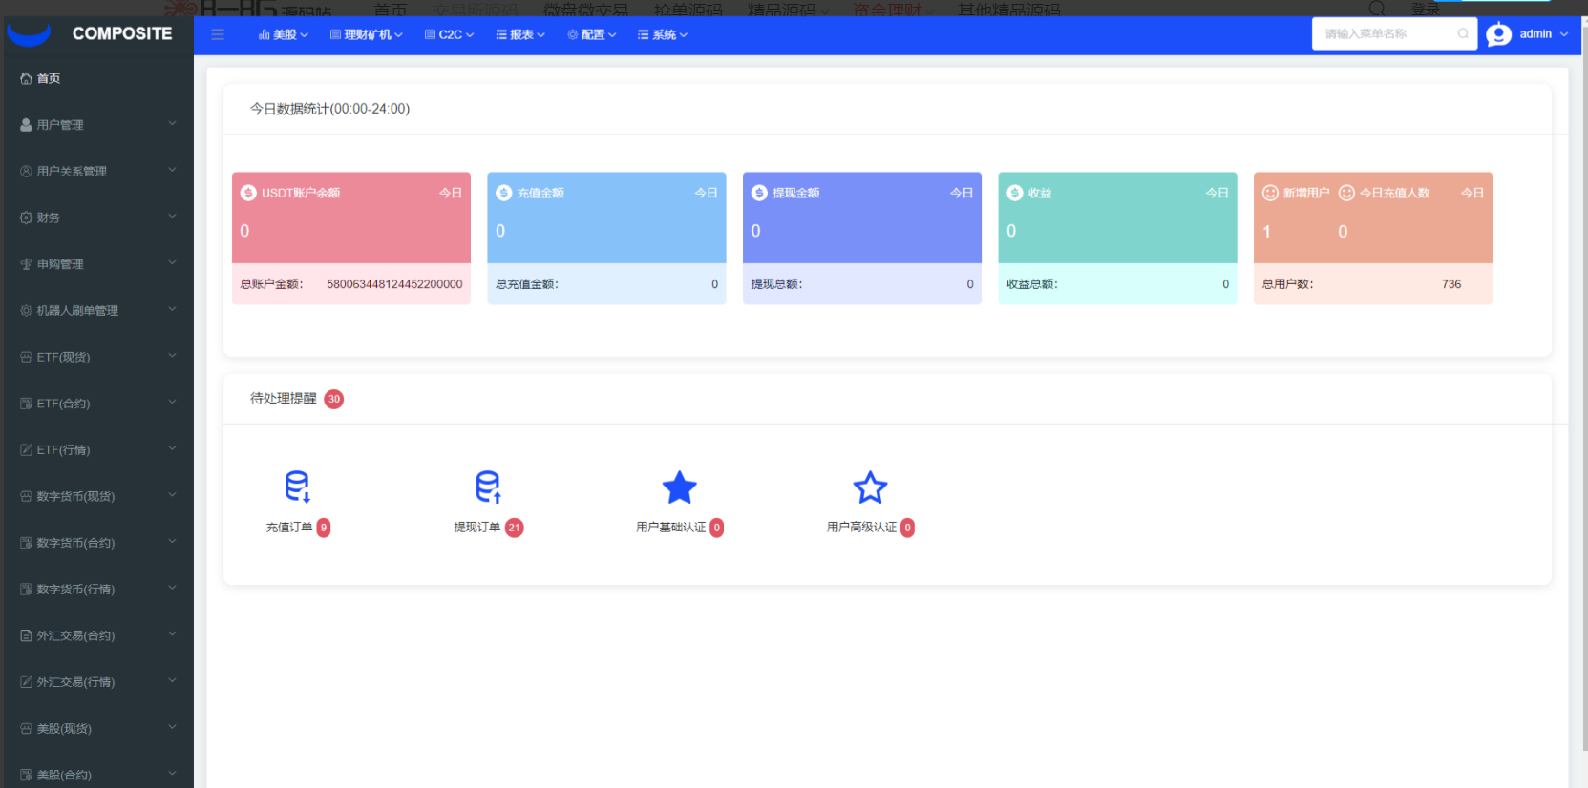Go to the 首页 home item in sidebar
Image resolution: width=1588 pixels, height=788 pixels.
(49, 78)
